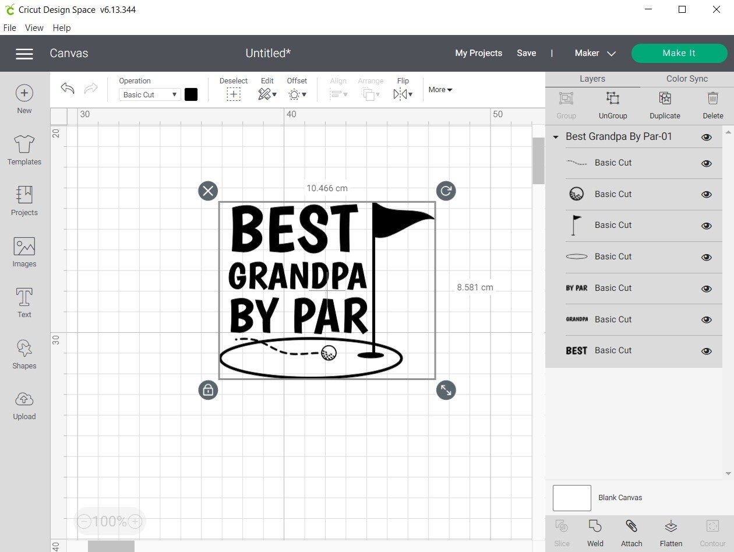Image resolution: width=734 pixels, height=552 pixels.
Task: Click the Attach icon
Action: tap(631, 530)
